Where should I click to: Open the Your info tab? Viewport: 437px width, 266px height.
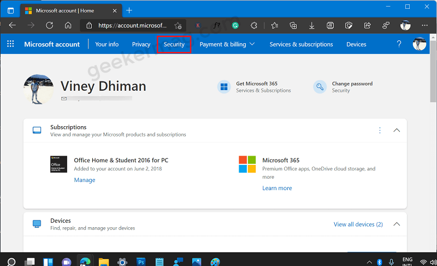[107, 44]
